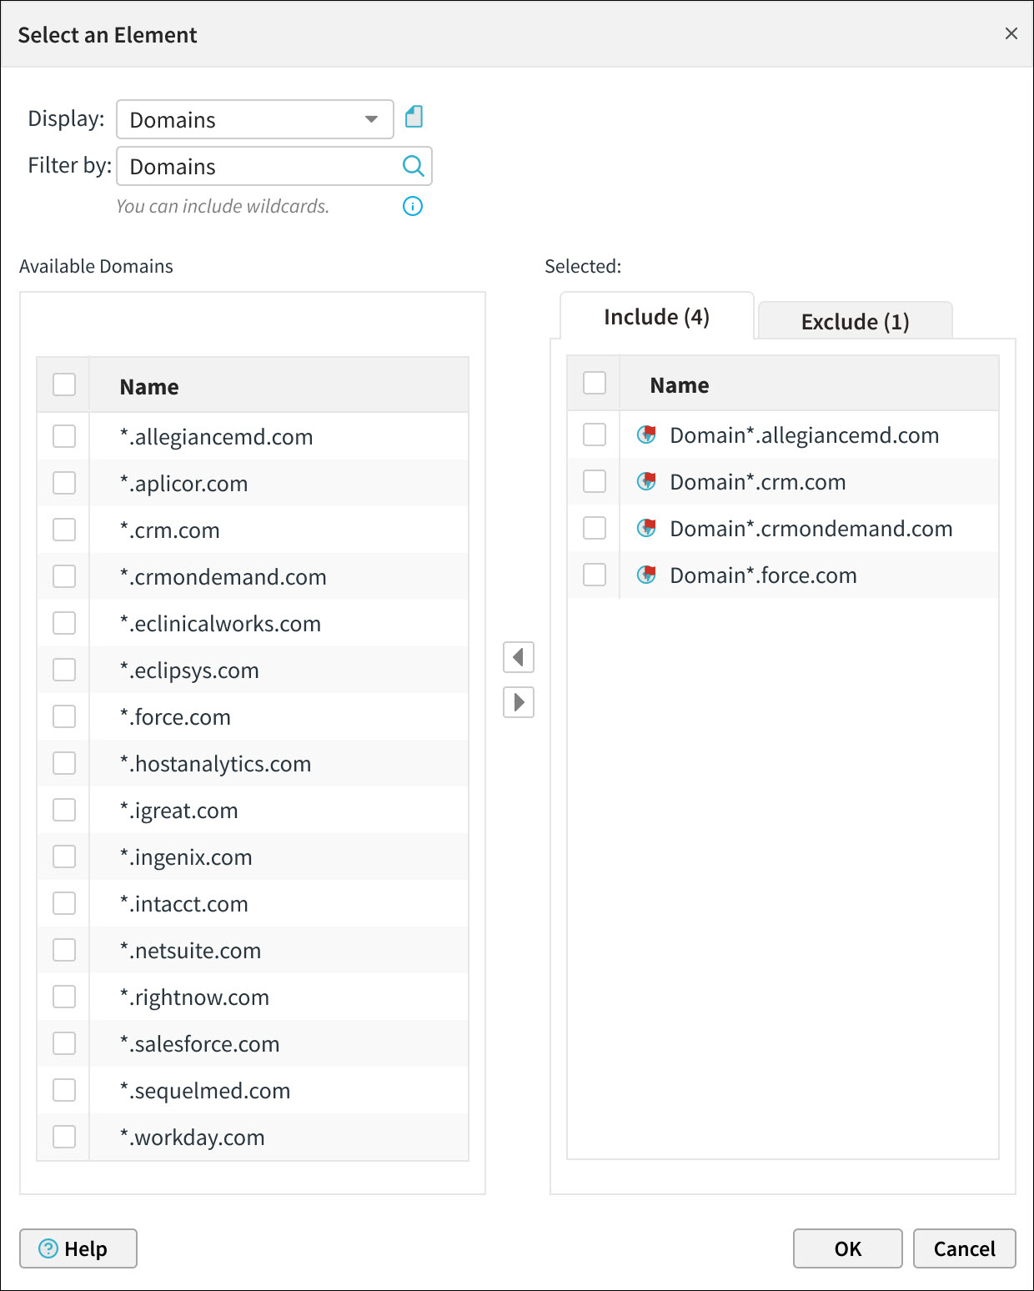Close the Select an Element dialog
This screenshot has width=1034, height=1291.
(x=1011, y=33)
